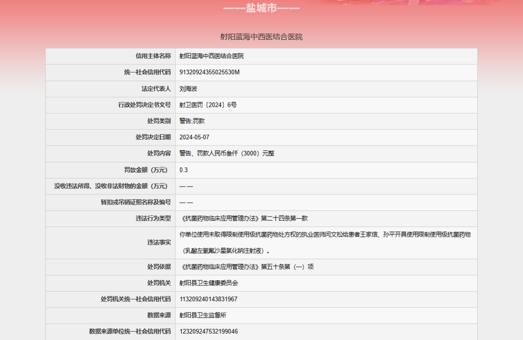Select the 射阳蓝海中西医结合医院 value in the table

point(212,56)
